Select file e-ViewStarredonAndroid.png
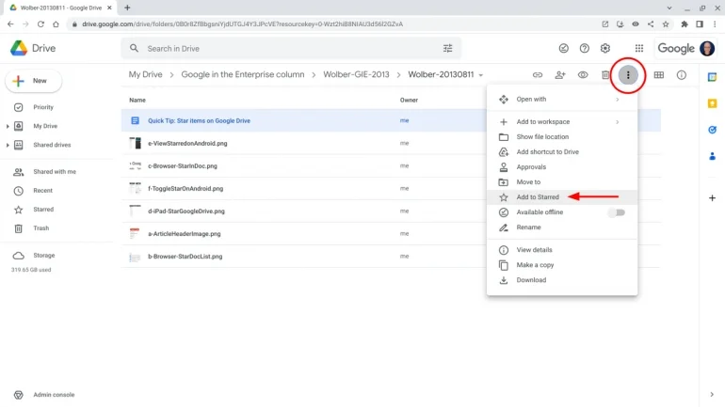725x407 pixels. point(187,143)
